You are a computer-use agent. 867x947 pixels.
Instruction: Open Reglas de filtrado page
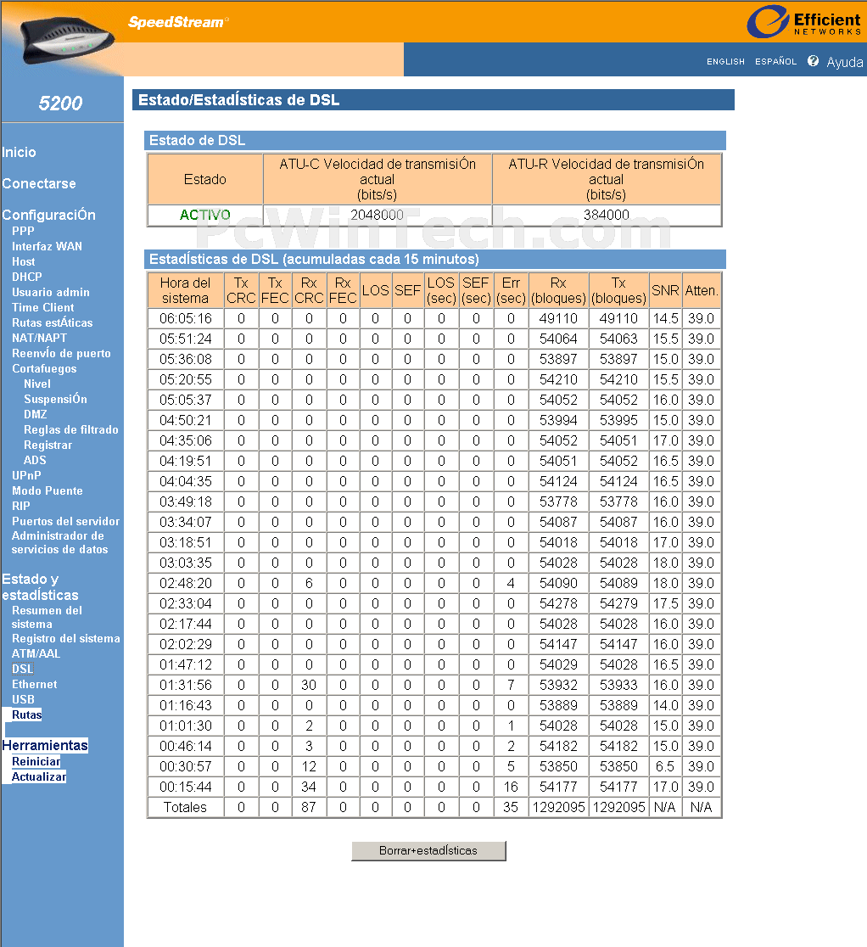[71, 429]
